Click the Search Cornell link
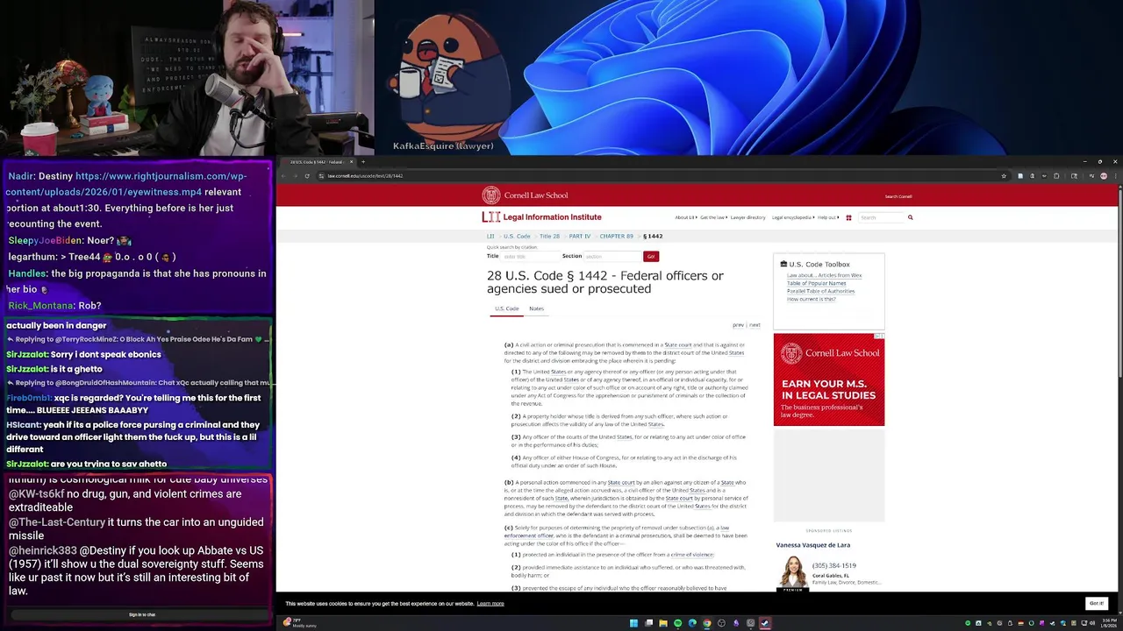 point(898,196)
